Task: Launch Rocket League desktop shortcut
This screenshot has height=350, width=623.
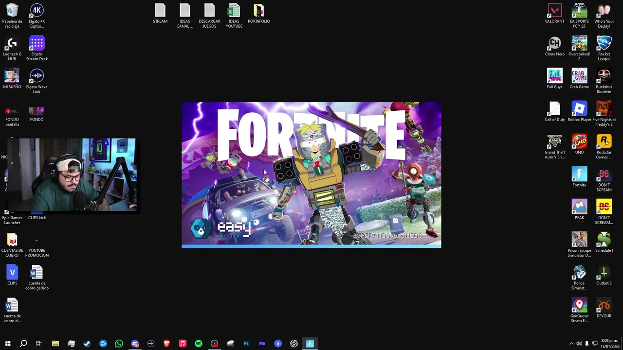Action: coord(604,49)
